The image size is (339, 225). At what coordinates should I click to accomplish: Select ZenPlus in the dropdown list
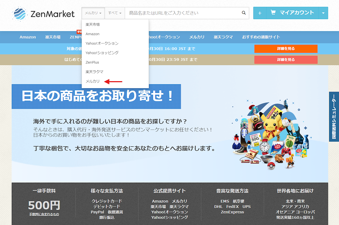[115, 62]
